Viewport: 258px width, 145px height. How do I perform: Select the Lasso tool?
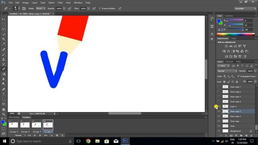(4, 29)
